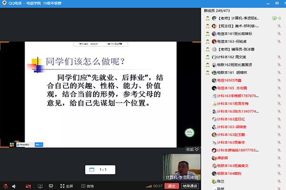Screen dimensions: 286x190
Task: Enter fullscreen with 全屏 button
Action: [66, 186]
